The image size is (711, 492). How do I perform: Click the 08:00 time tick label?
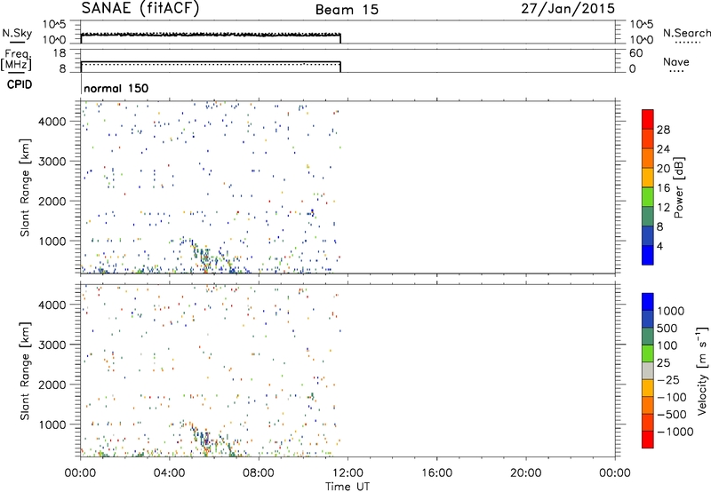(x=259, y=473)
